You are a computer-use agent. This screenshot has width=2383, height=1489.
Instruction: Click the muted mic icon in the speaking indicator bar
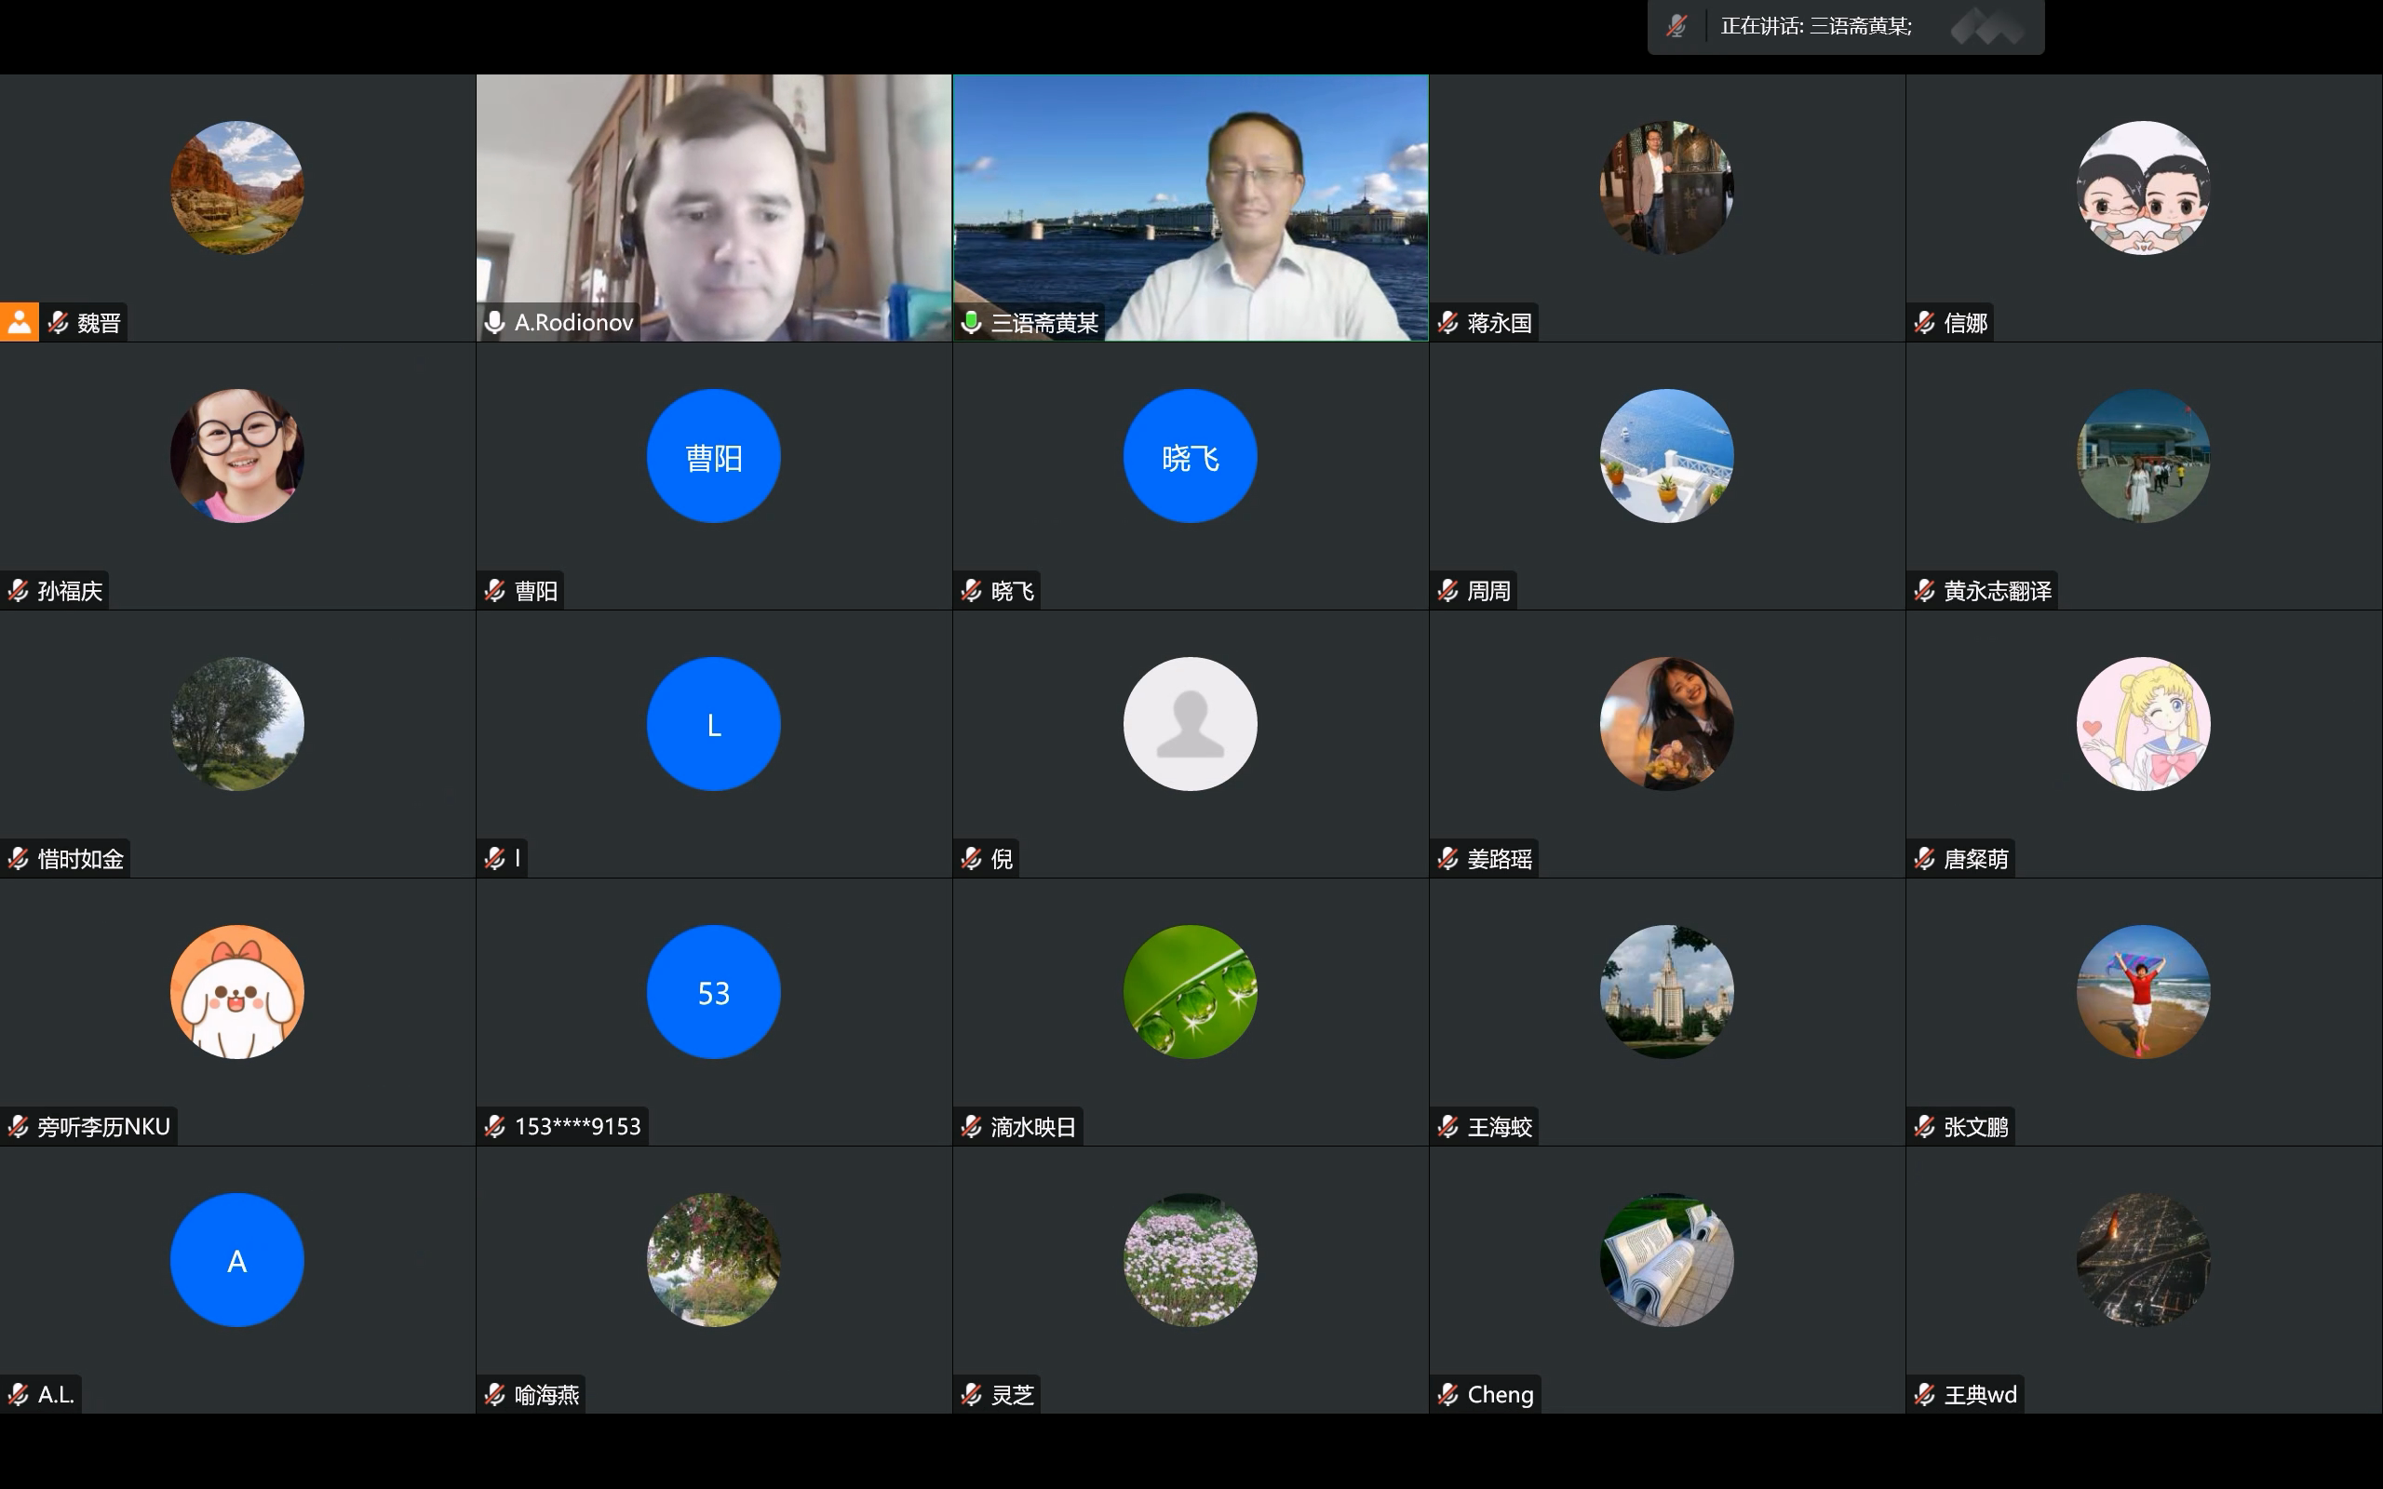coord(1676,27)
